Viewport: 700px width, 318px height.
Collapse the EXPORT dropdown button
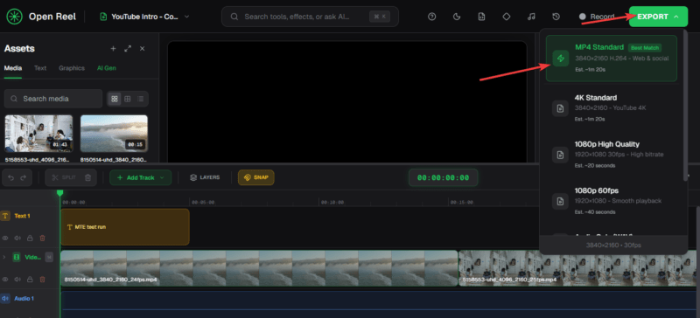pos(658,17)
